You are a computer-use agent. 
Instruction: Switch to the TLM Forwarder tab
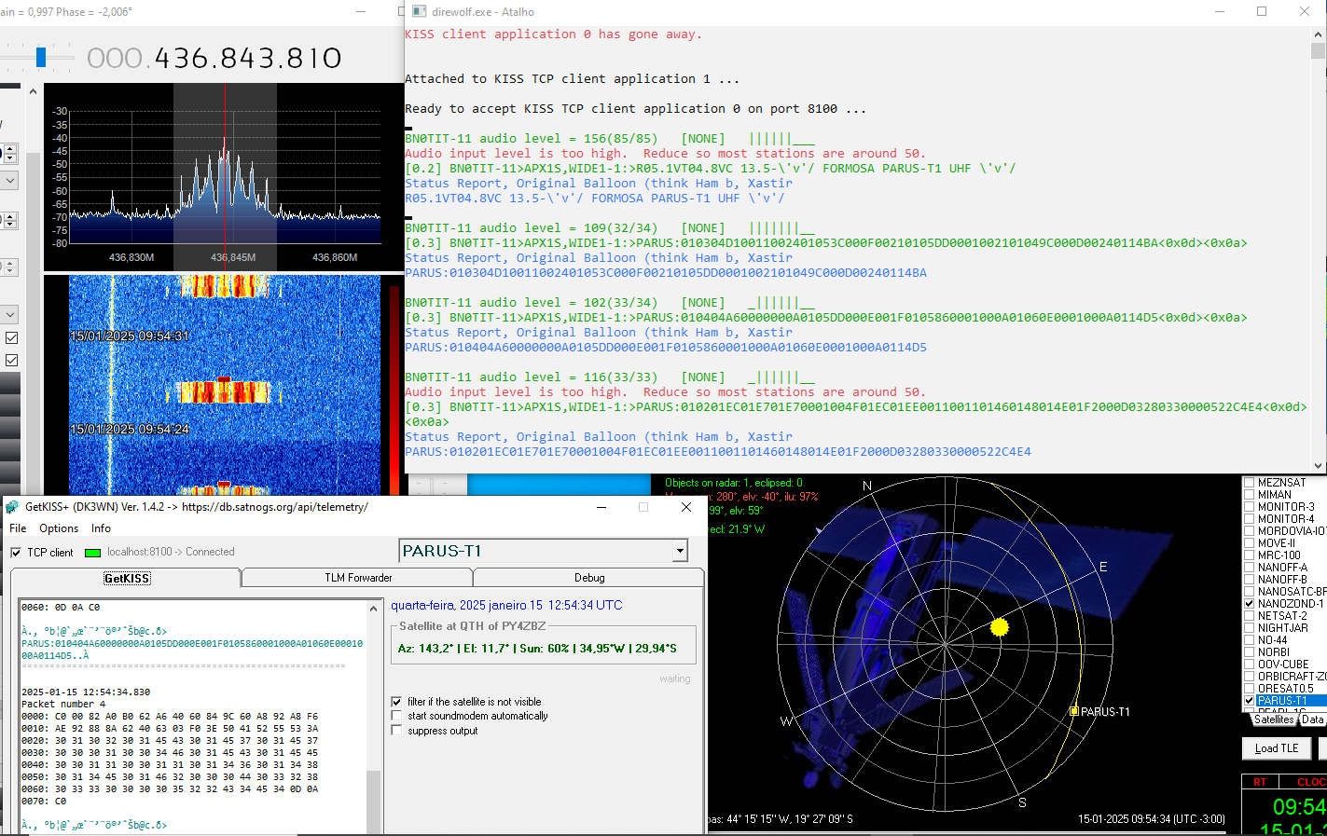[358, 578]
